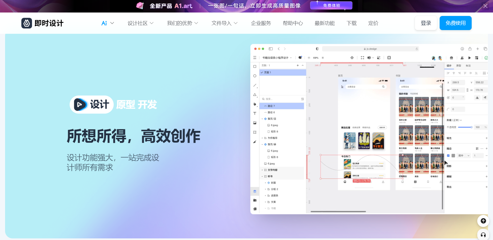Expand the Ai navigation dropdown

108,23
